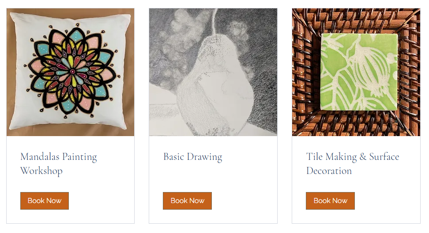
Task: Click the word "Workshop" in the first card
Action: pos(41,171)
